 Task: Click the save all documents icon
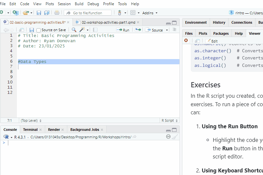pos(47,13)
